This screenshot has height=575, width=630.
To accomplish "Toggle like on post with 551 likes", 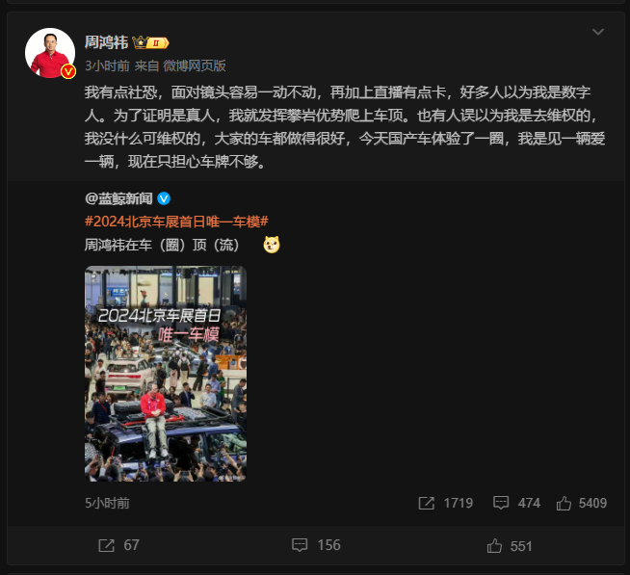I will click(510, 546).
